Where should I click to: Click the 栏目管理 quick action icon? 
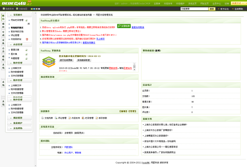coord(83,118)
